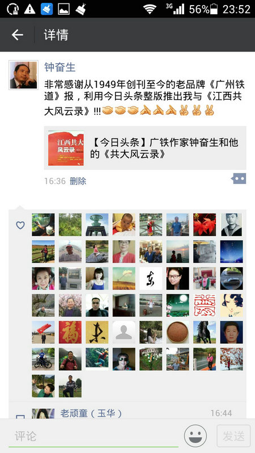This screenshot has height=453, width=255.
Task: Open the emoji smiley picker
Action: (195, 435)
